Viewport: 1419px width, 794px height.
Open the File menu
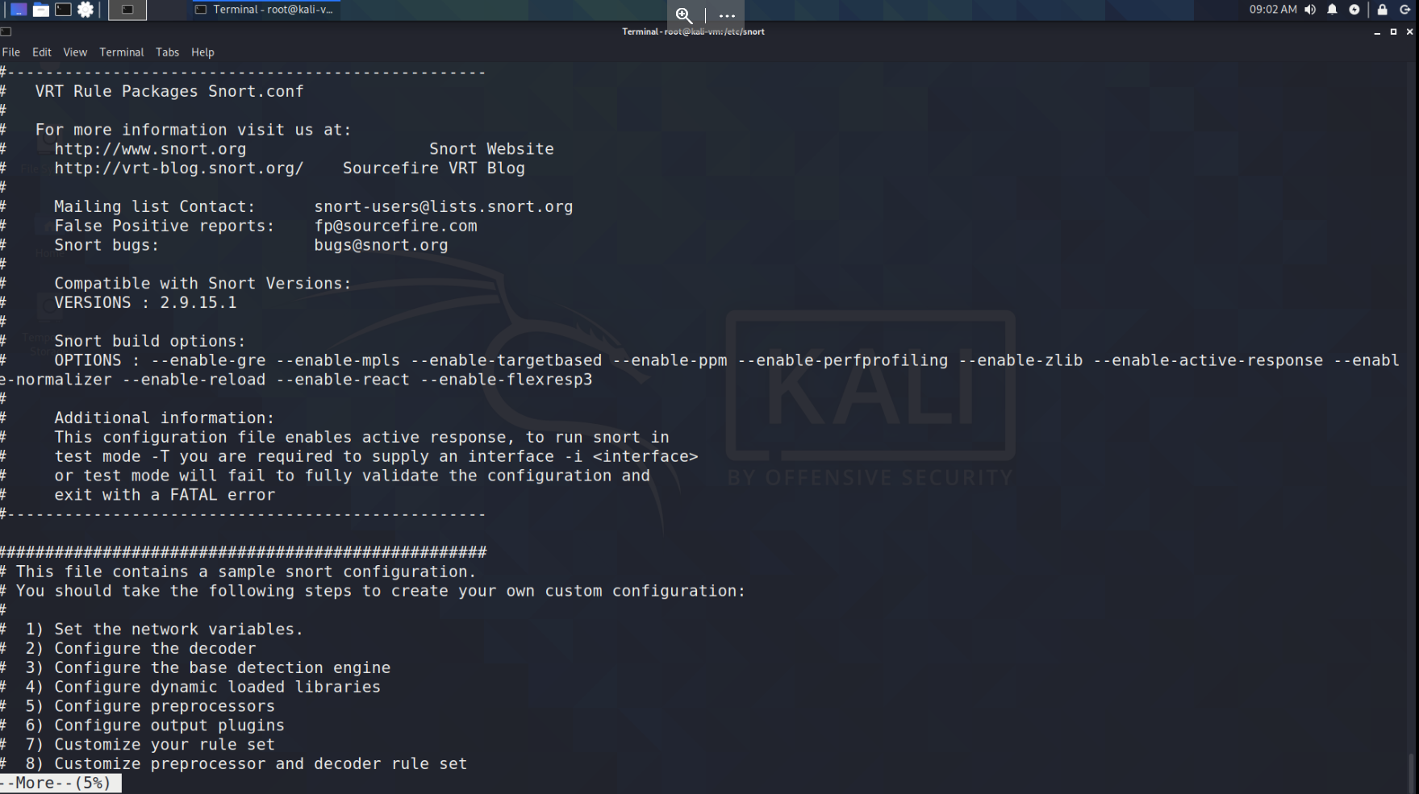pos(11,52)
